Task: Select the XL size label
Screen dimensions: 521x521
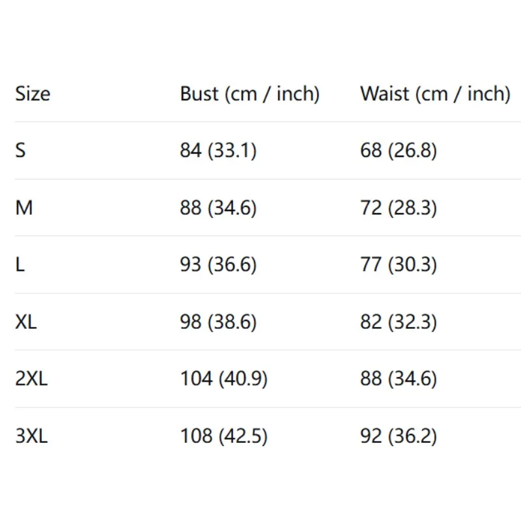Action: pyautogui.click(x=26, y=322)
